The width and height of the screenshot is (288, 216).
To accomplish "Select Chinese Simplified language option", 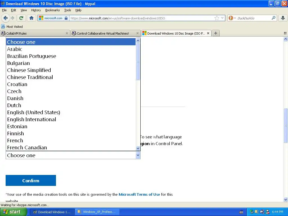I will click(71, 70).
